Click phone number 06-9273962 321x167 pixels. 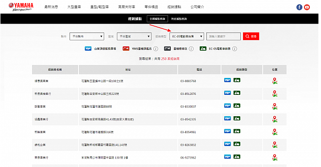click(x=188, y=158)
